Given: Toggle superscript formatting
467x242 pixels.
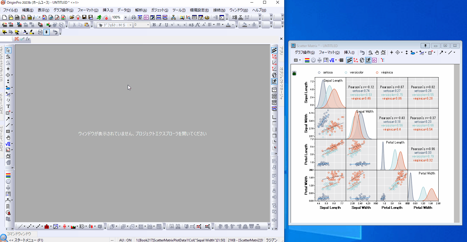Looking at the screenshot, I should (173, 25).
